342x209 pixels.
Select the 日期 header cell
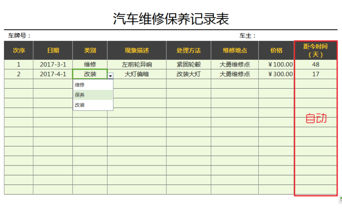coord(53,50)
